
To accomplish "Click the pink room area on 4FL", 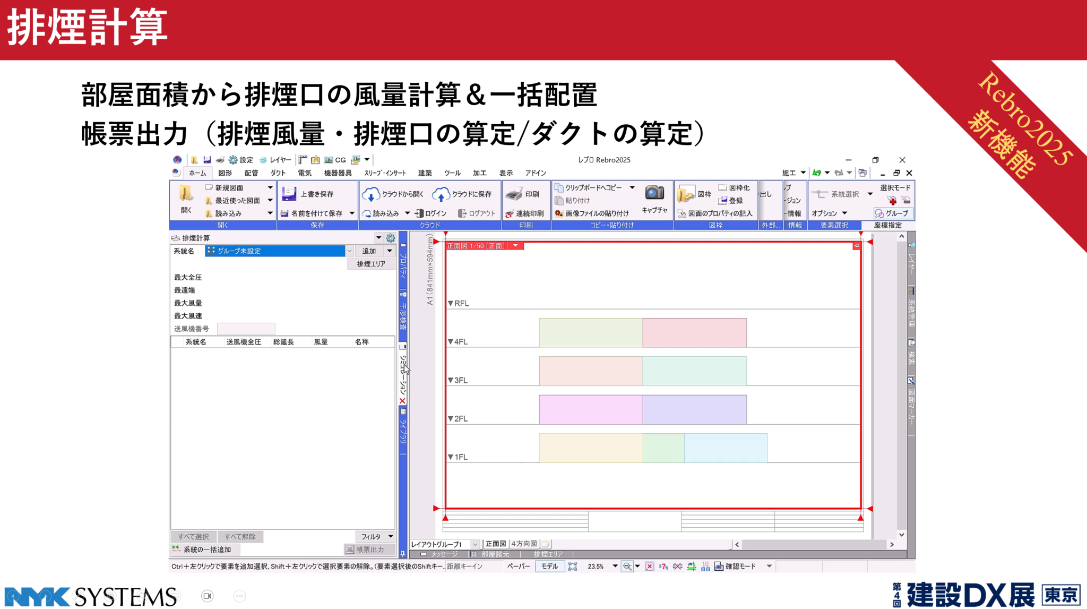I will click(x=694, y=332).
